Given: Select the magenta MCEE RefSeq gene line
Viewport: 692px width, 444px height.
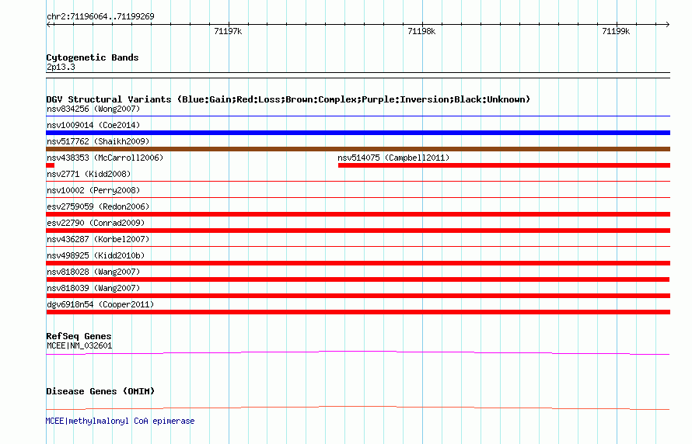Looking at the screenshot, I should click(x=358, y=352).
